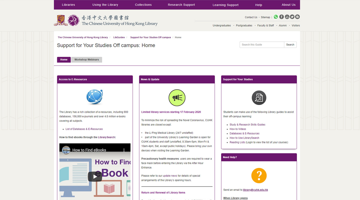Open Return and Renewal of Library Items link
Viewport: 360px width, 200px height.
pyautogui.click(x=163, y=192)
